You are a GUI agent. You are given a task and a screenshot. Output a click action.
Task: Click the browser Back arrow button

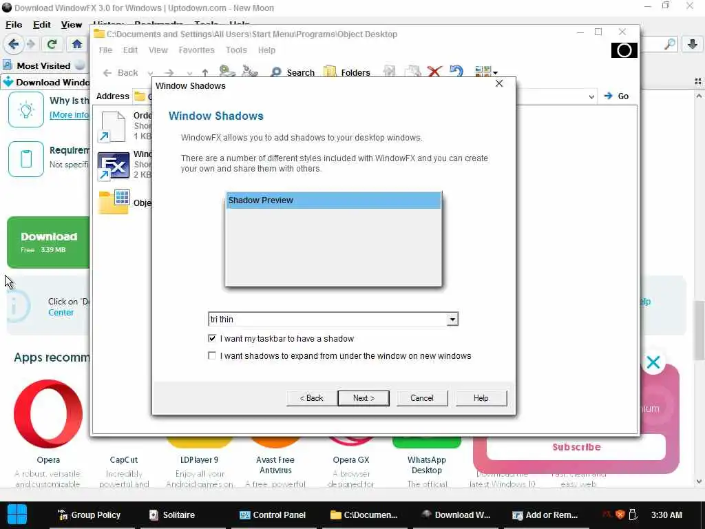point(14,44)
